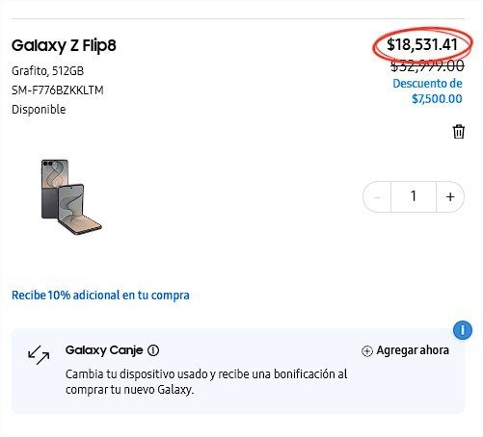483x437 pixels.
Task: Open the Galaxy Z Flip8 product title
Action: click(64, 45)
